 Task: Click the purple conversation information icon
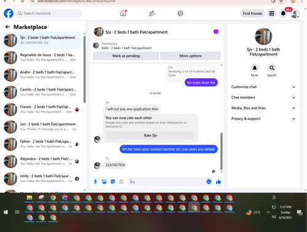coord(216,31)
